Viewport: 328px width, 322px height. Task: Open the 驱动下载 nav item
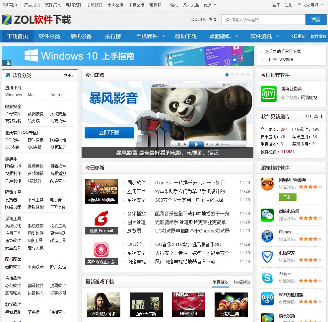[186, 36]
